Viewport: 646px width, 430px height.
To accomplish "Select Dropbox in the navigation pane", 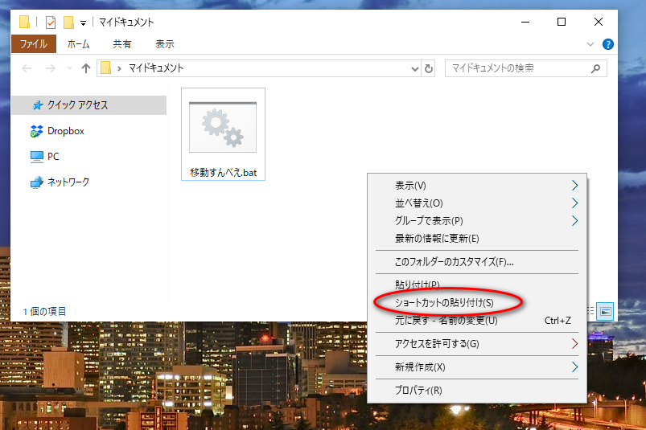I will [65, 131].
